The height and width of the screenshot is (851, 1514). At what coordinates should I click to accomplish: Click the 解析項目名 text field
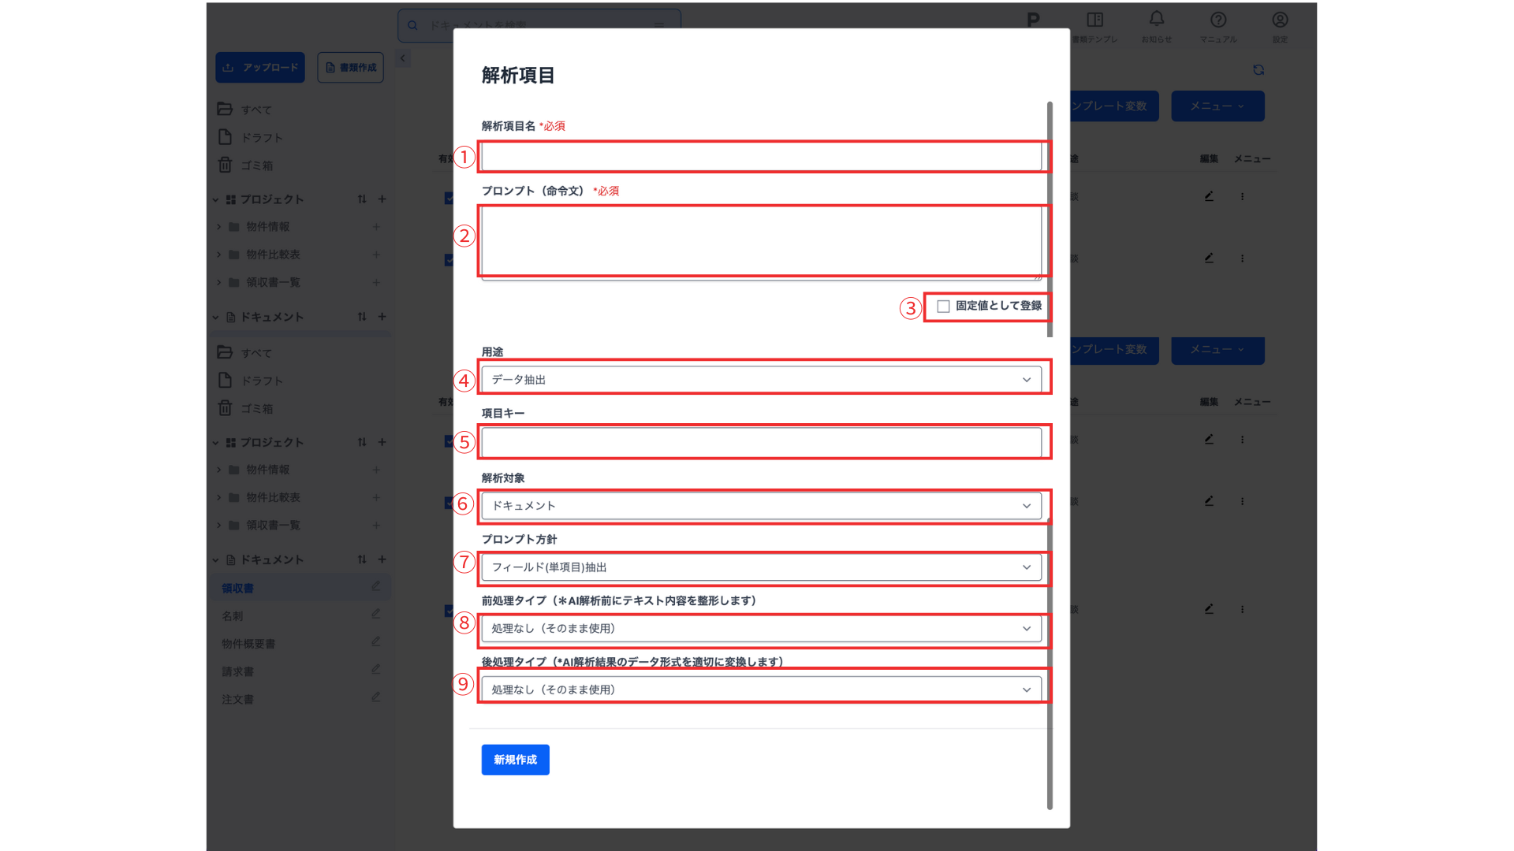click(x=761, y=157)
